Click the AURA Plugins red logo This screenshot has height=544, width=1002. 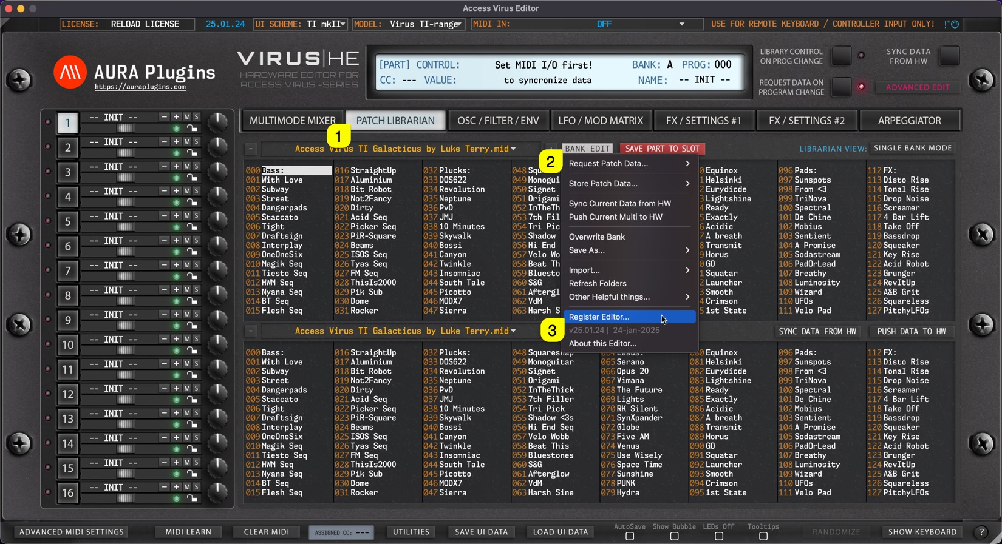70,73
